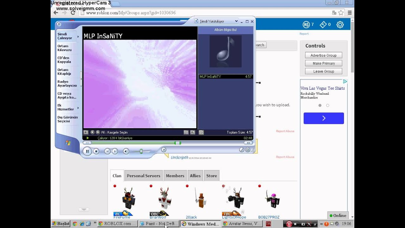Pause playback in Windows Media Player
This screenshot has width=405, height=228.
click(x=87, y=151)
